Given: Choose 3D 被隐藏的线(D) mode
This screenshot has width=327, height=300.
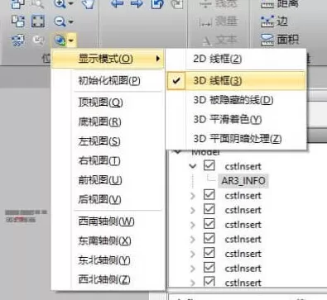Looking at the screenshot, I should (x=236, y=100).
